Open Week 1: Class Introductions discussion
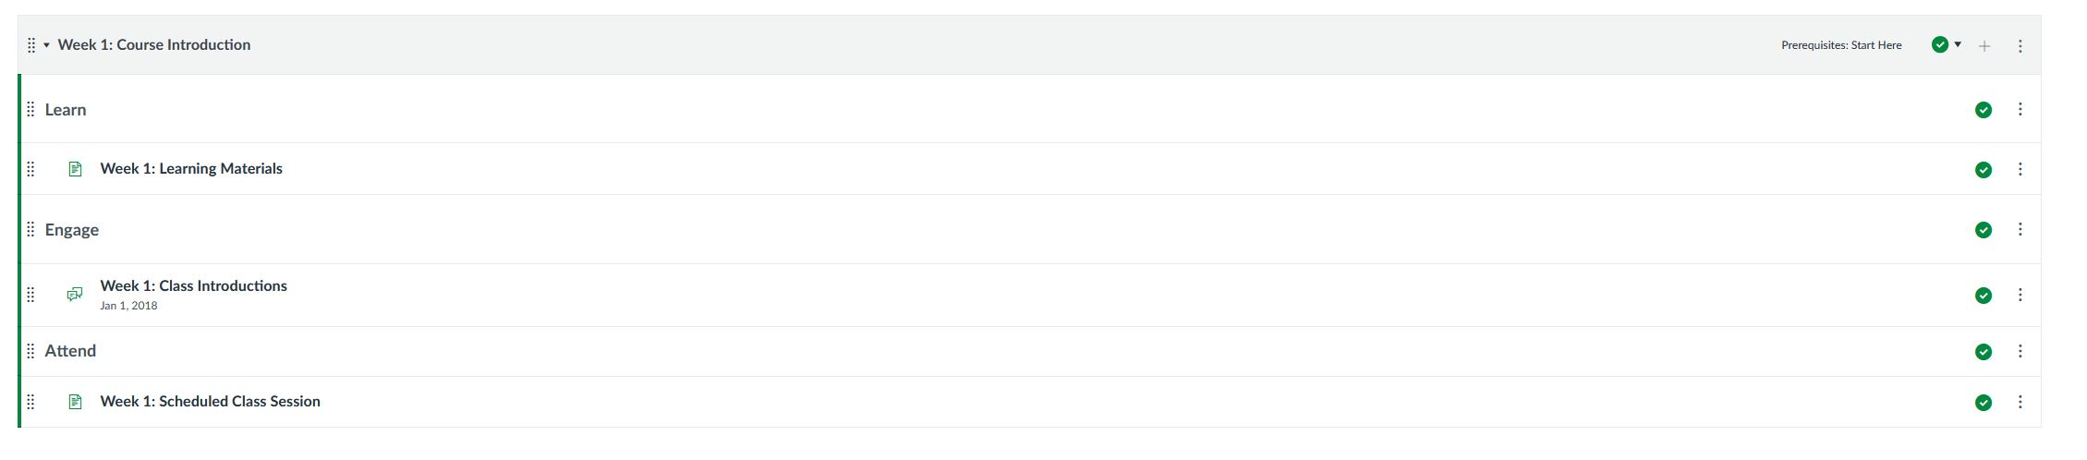Image resolution: width=2087 pixels, height=460 pixels. (x=193, y=286)
